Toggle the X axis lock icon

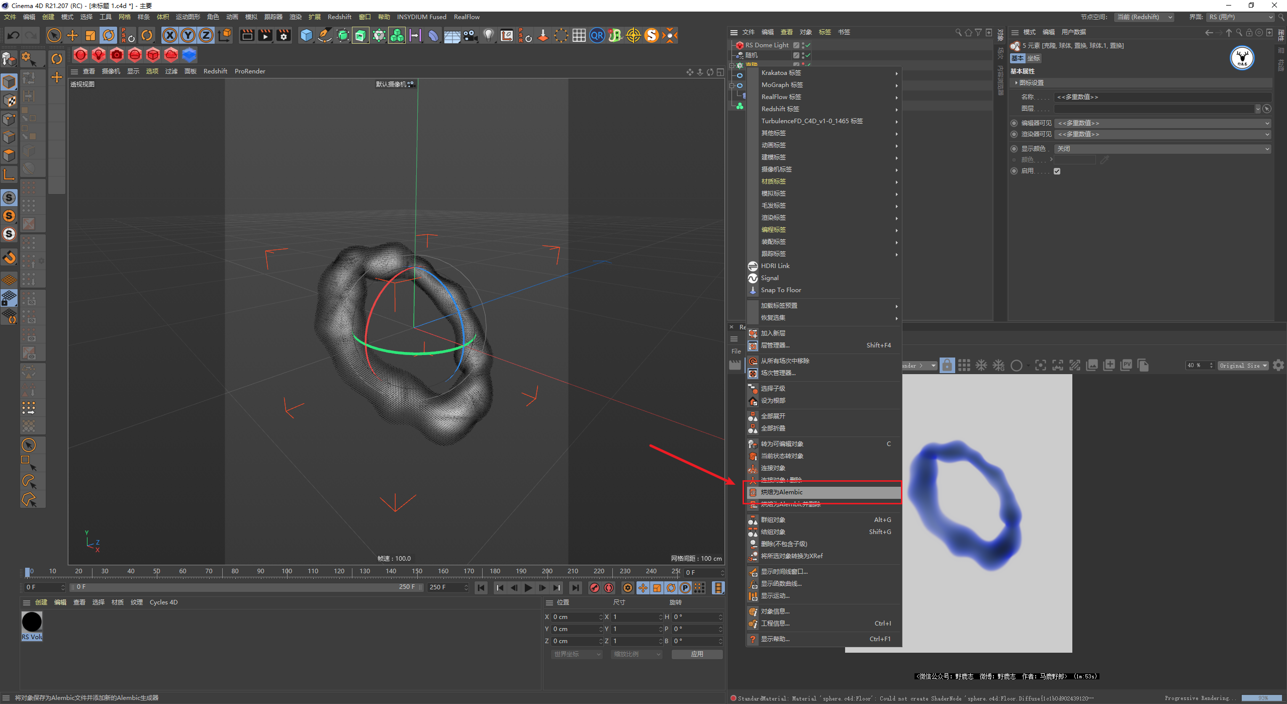[x=170, y=36]
